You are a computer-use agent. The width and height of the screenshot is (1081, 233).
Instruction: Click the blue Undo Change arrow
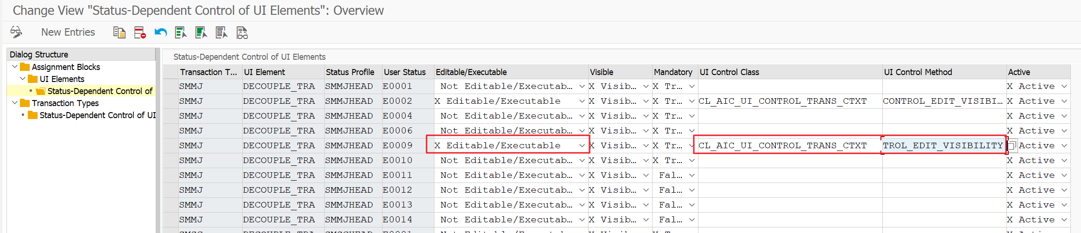160,32
